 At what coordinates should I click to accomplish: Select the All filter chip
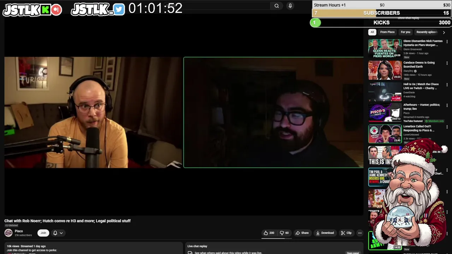pos(372,32)
